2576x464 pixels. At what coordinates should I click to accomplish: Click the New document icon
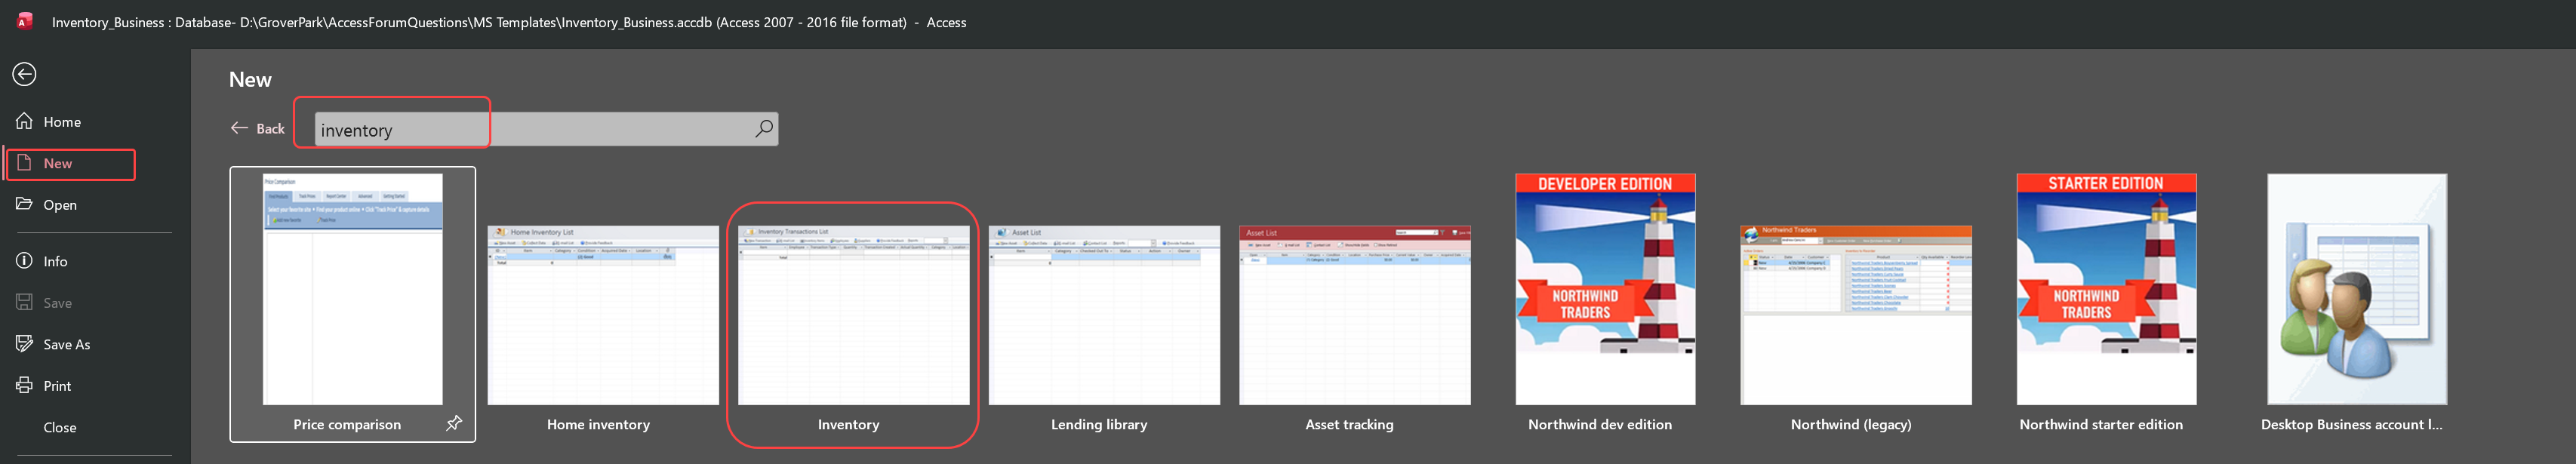(x=24, y=162)
